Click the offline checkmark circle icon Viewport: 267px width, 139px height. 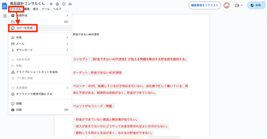(x=13, y=94)
